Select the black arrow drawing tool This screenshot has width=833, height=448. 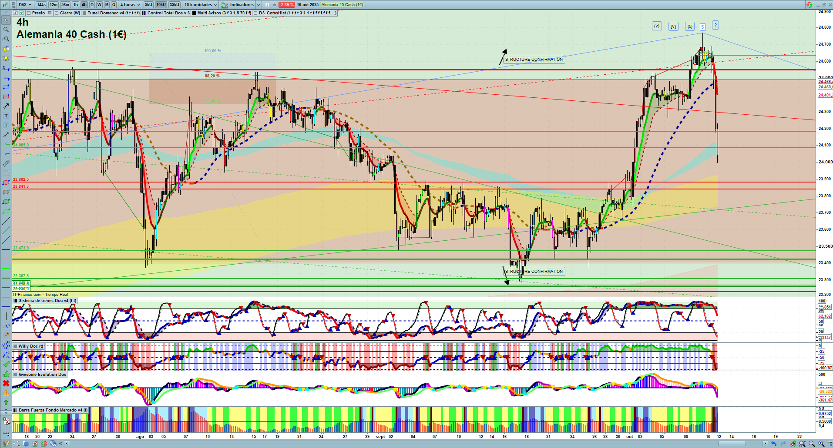(6, 106)
